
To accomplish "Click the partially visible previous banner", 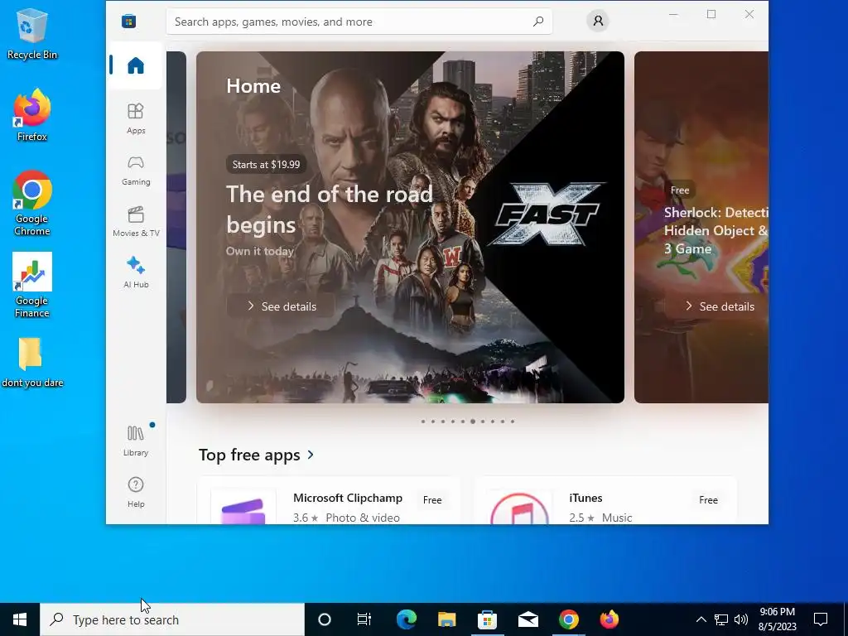I will click(176, 227).
